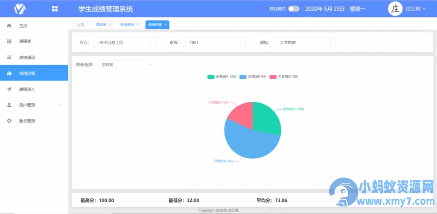
Task: Click the person icon beside 用户管理
Action: pos(9,105)
